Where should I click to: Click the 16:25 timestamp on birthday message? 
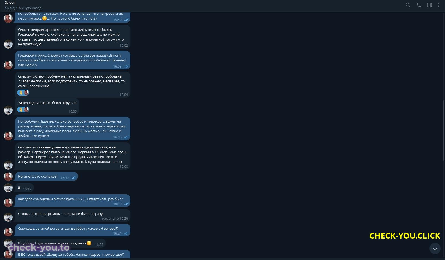click(x=99, y=245)
